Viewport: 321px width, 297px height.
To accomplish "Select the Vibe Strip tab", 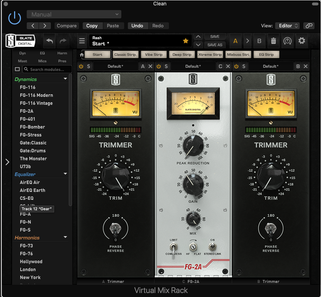I will [x=153, y=54].
